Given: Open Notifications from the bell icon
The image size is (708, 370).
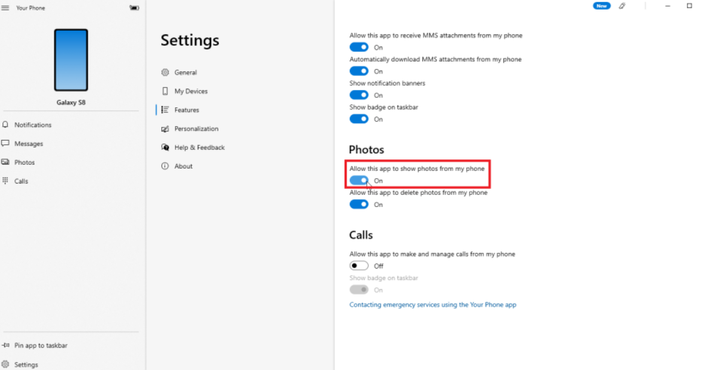Looking at the screenshot, I should click(x=5, y=125).
